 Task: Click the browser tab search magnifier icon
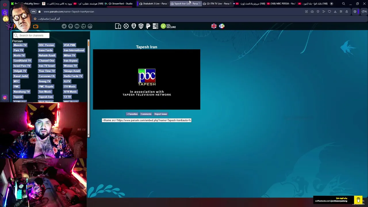[x=344, y=4]
